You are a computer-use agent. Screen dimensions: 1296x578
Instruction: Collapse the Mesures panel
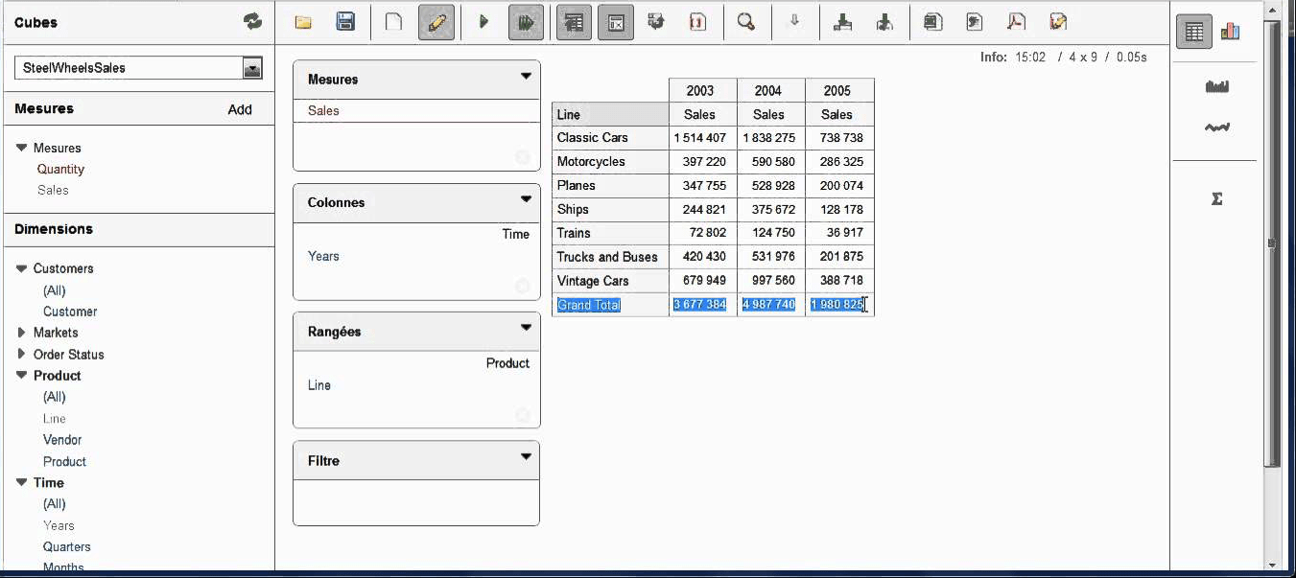[x=524, y=79]
